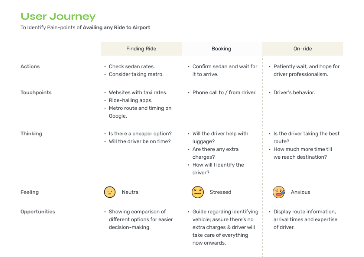The height and width of the screenshot is (257, 364).
Task: Click the Feeling row label
Action: point(30,192)
